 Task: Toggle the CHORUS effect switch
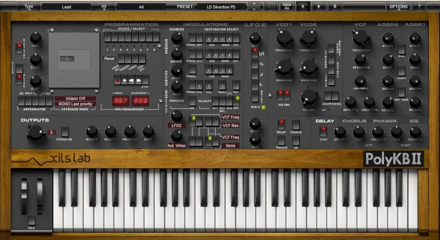(x=296, y=125)
